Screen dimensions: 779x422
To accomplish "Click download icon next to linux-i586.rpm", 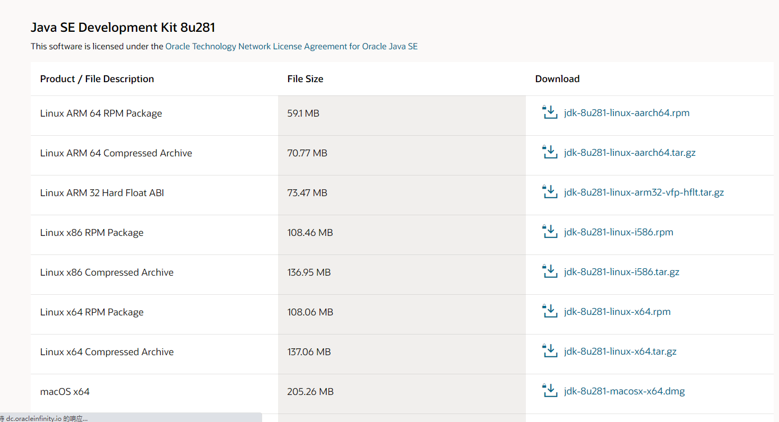I will (550, 232).
